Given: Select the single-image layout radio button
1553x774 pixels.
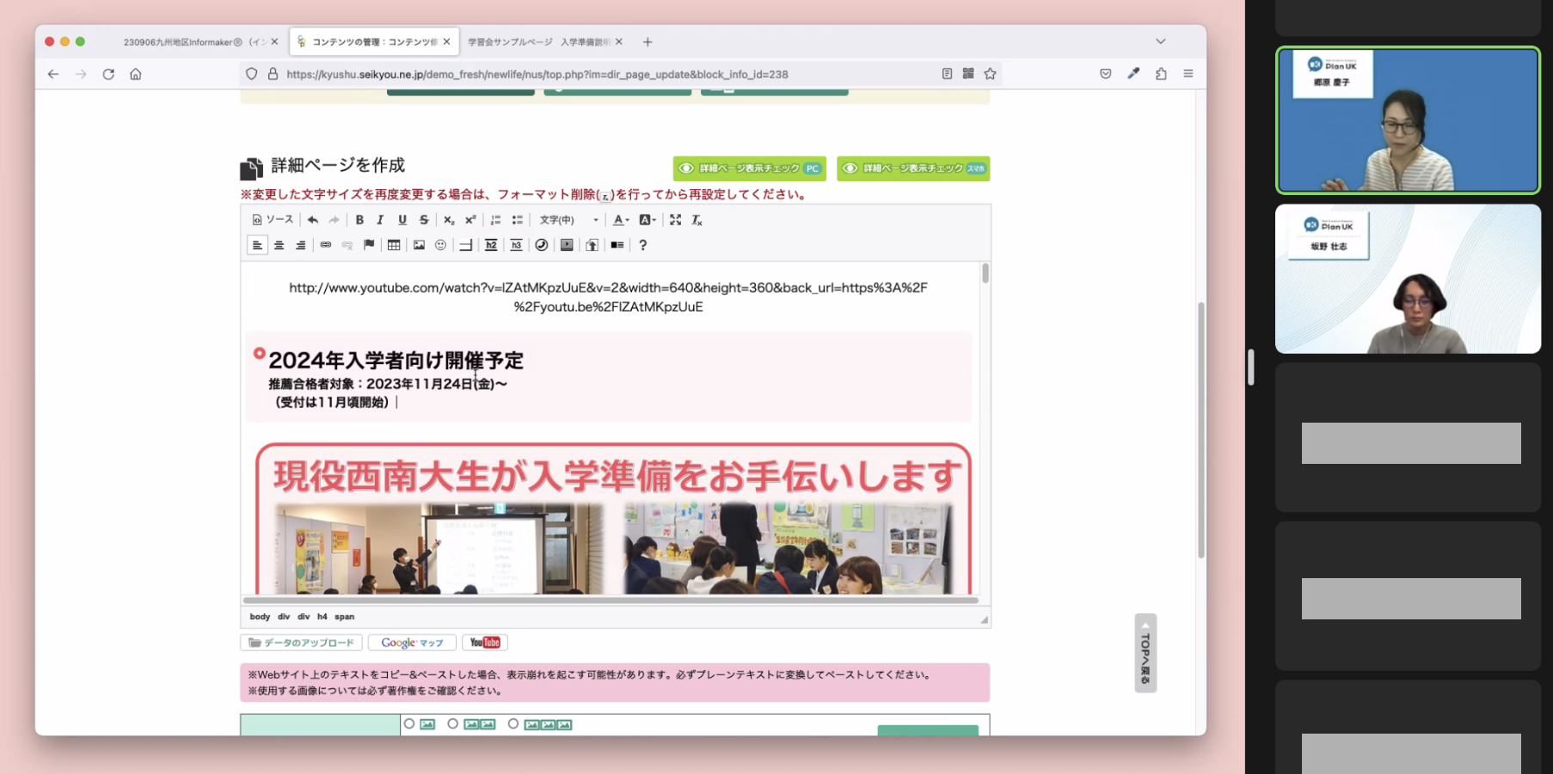Looking at the screenshot, I should point(409,724).
